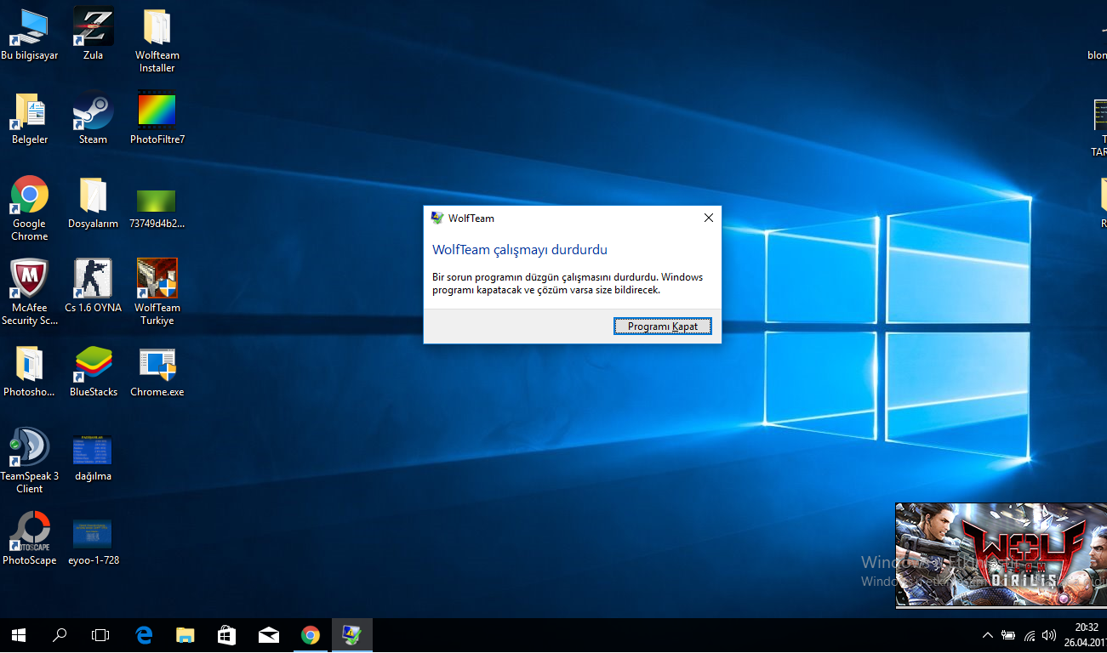Select the WolfTeam Turkiye shortcut
Viewport: 1107px width, 653px height.
tap(157, 293)
